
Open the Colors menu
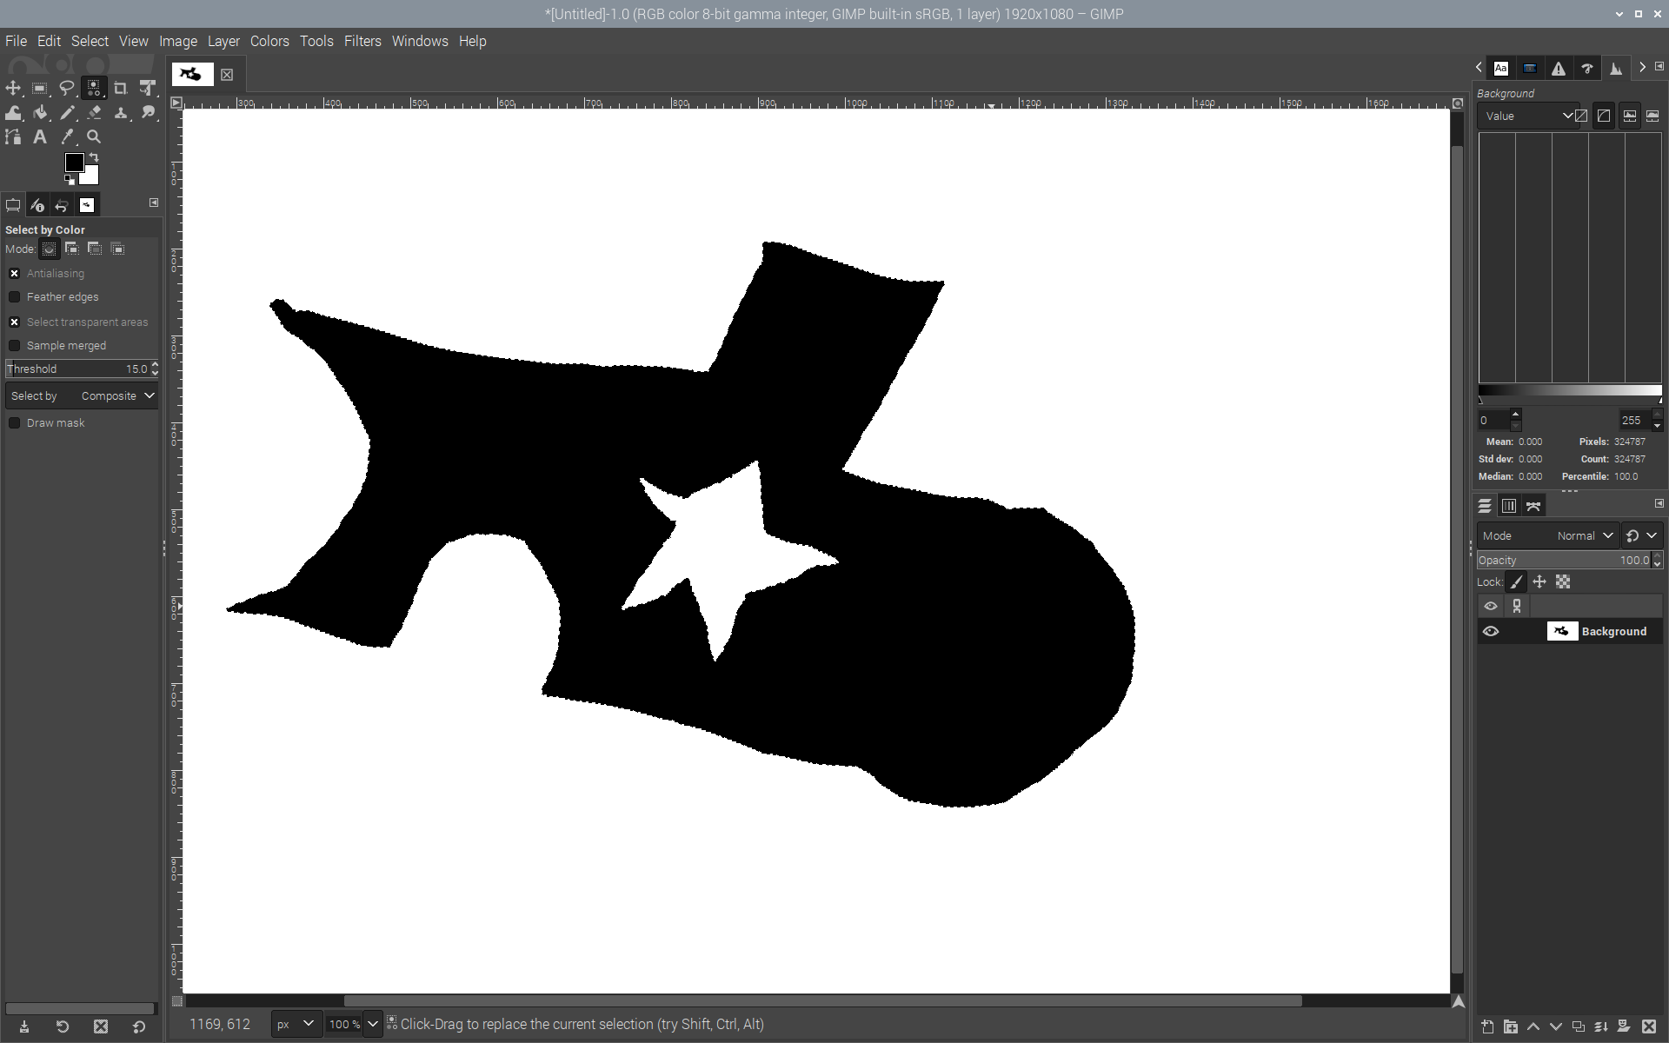(269, 41)
